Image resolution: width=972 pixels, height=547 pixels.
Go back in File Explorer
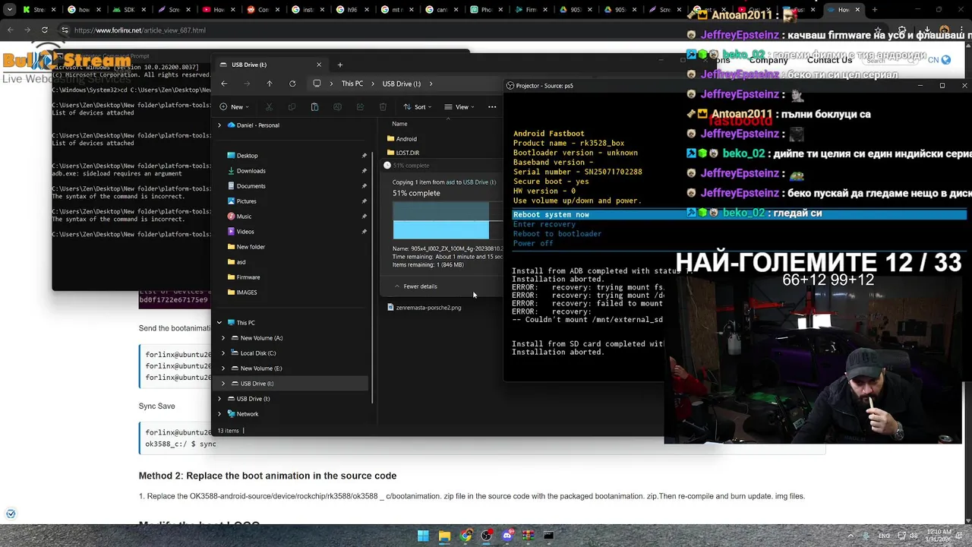[x=224, y=84]
